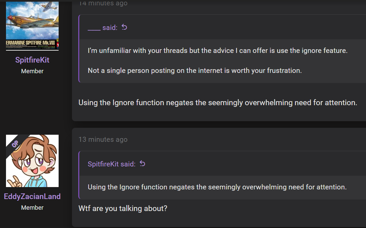Click the 'Member' title under EddyZacianLand
This screenshot has height=228, width=366.
click(x=32, y=208)
